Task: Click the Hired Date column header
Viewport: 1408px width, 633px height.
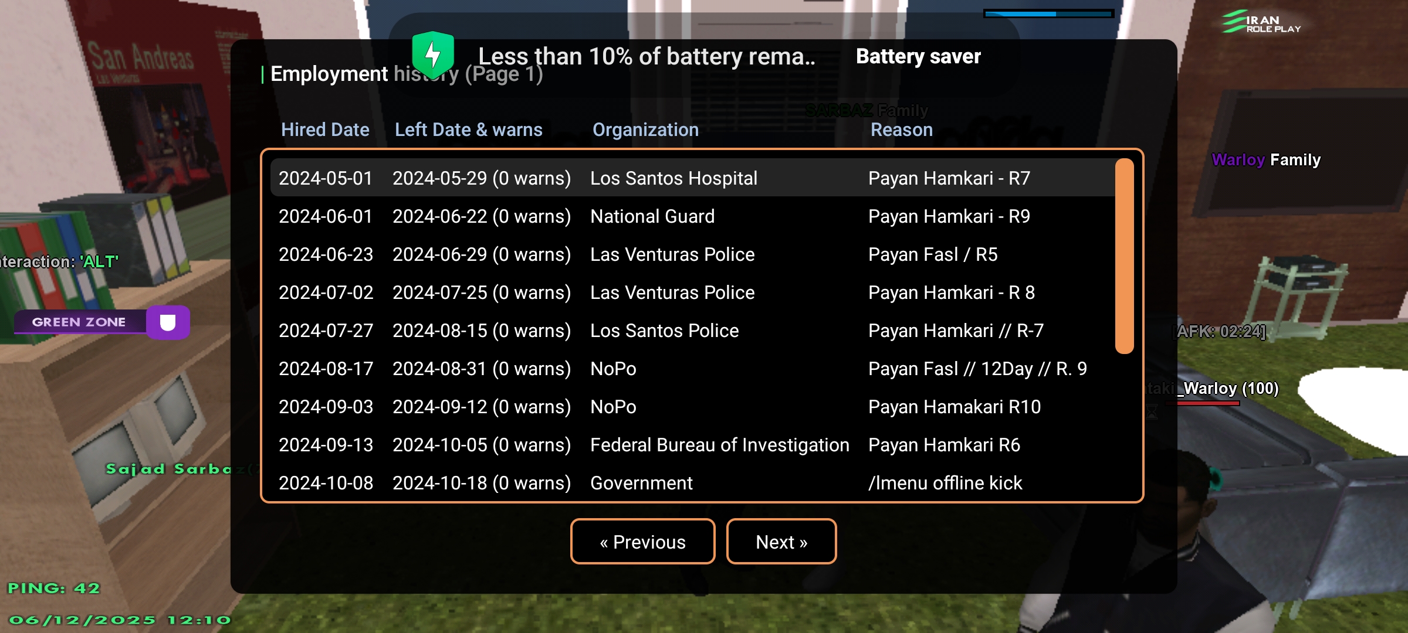Action: 325,130
